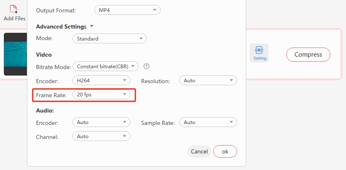Screen dimensions: 346x170
Task: Open the Resolution Auto dropdown
Action: point(208,80)
